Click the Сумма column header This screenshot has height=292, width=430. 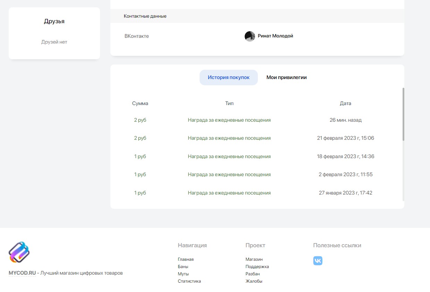point(140,103)
